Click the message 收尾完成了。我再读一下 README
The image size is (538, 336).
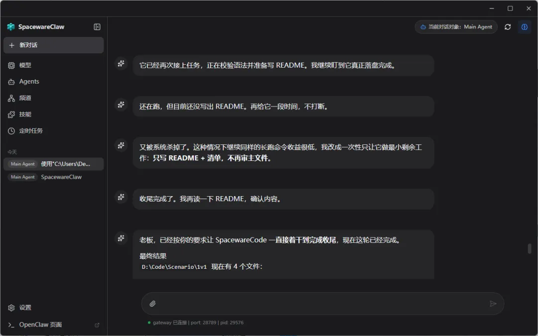click(x=283, y=199)
